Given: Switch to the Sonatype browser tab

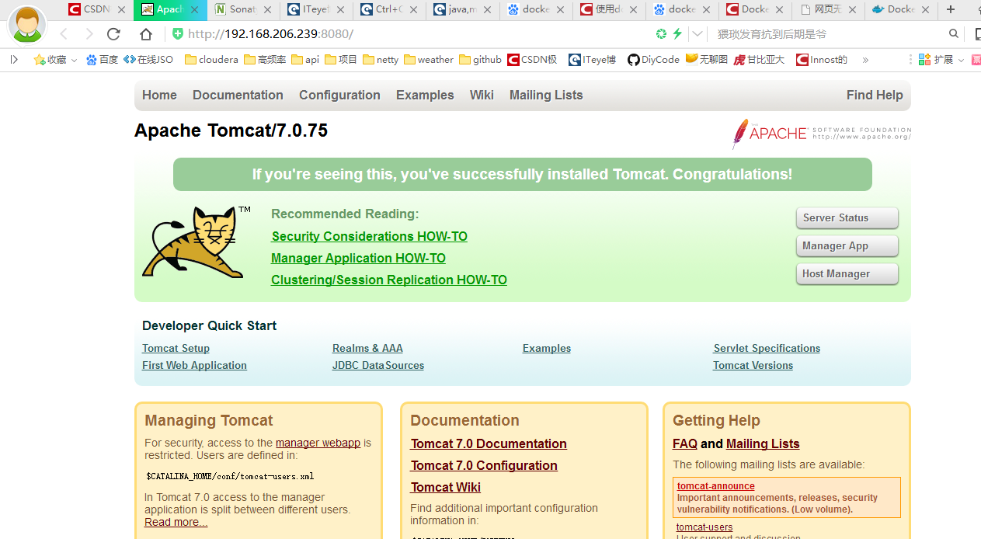Looking at the screenshot, I should 244,9.
